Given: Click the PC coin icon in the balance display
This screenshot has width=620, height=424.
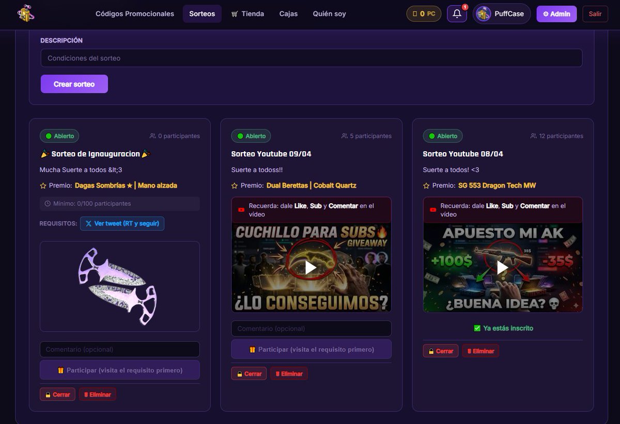Looking at the screenshot, I should (414, 14).
